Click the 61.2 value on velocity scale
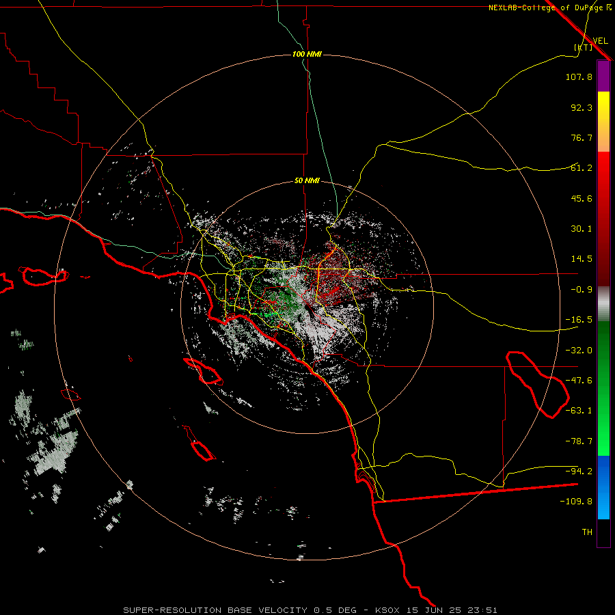Image resolution: width=615 pixels, height=615 pixels. [582, 168]
